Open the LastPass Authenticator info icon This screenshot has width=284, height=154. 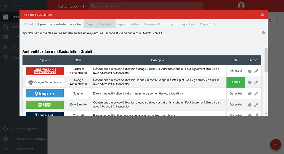pos(250,71)
